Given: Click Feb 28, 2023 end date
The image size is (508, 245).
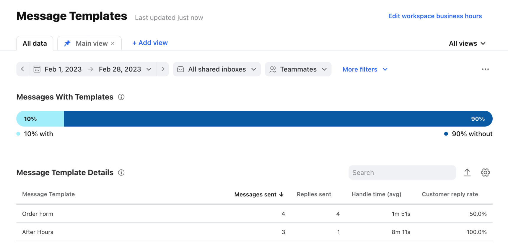Looking at the screenshot, I should coord(120,69).
